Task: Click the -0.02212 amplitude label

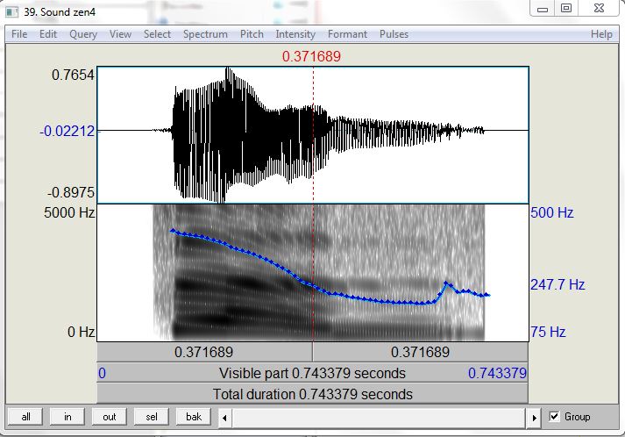Action: [67, 131]
